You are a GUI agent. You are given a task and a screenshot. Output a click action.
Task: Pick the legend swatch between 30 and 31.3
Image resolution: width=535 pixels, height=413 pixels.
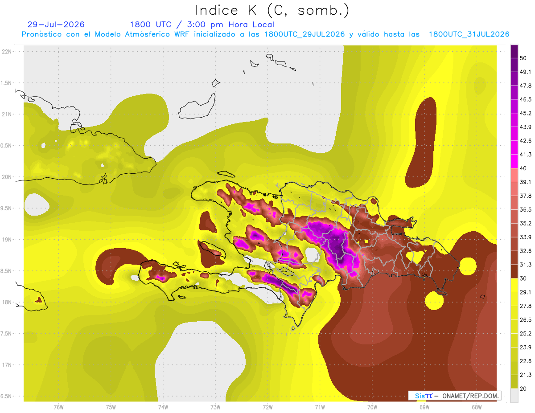[x=514, y=272]
